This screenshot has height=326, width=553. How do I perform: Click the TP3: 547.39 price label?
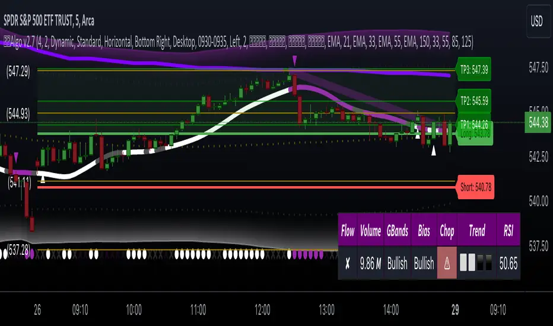(x=473, y=69)
